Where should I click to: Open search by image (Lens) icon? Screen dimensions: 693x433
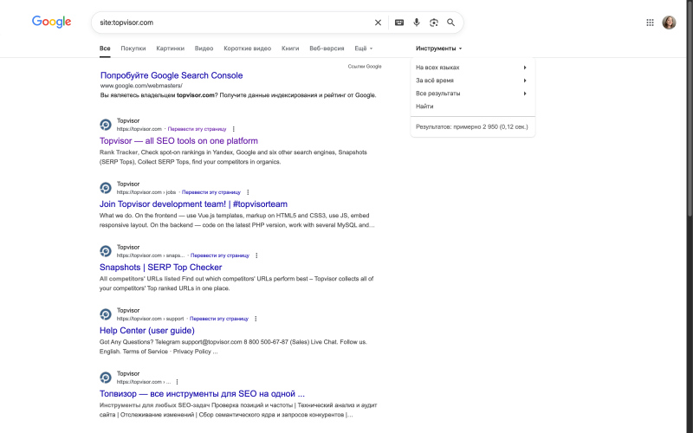pos(434,23)
